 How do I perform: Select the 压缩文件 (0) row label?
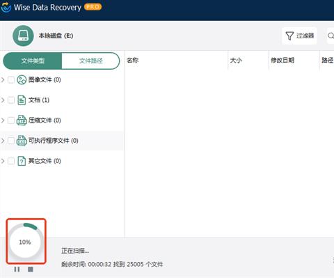45,121
